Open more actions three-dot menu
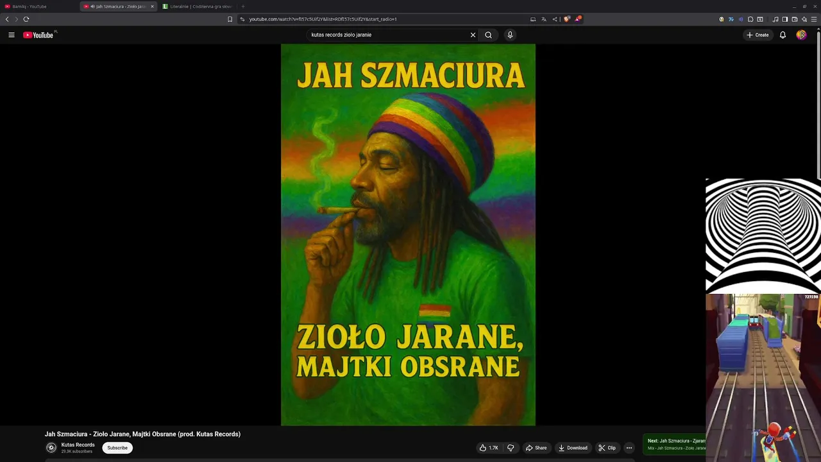This screenshot has width=821, height=462. pyautogui.click(x=629, y=448)
